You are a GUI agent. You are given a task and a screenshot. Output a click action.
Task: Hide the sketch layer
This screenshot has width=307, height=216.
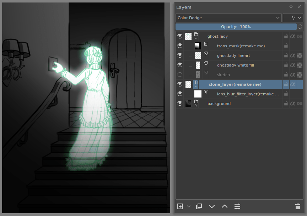click(180, 74)
